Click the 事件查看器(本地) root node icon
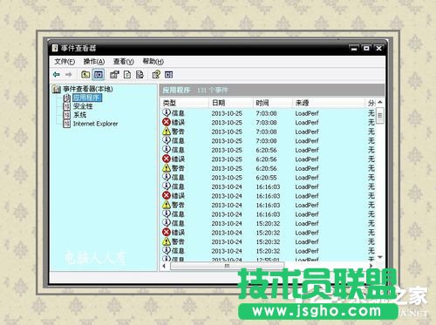Viewport: 436px width, 325px height. (57, 89)
